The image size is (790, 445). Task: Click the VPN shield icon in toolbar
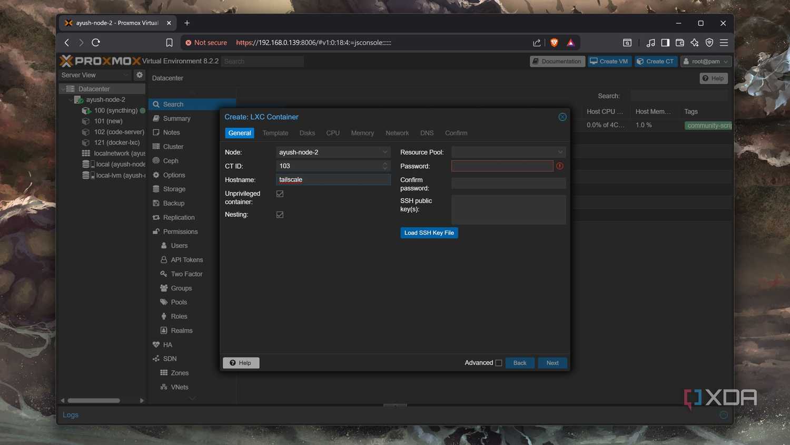pyautogui.click(x=709, y=43)
